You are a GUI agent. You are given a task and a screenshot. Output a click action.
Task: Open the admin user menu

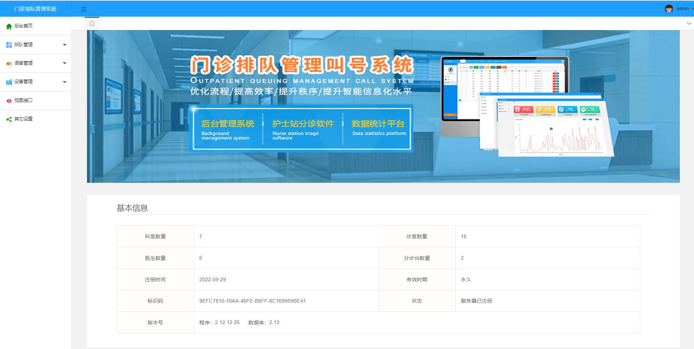coord(683,9)
